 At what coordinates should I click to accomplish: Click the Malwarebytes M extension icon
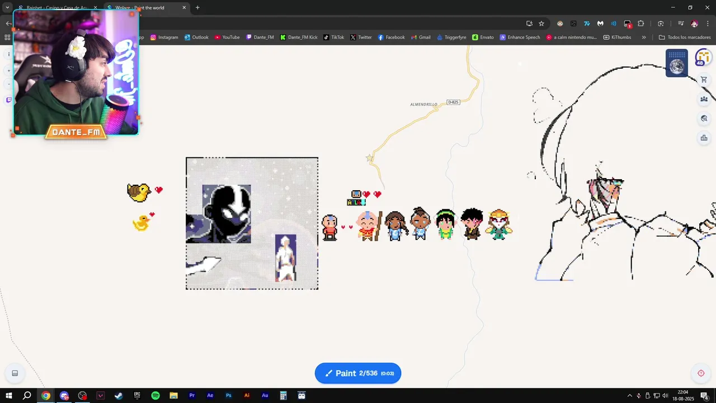click(600, 24)
